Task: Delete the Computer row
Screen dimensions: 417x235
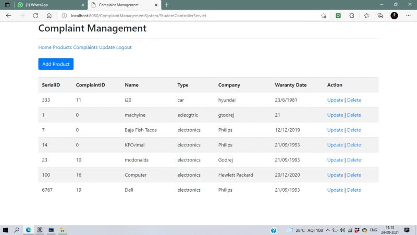Action: coord(354,175)
